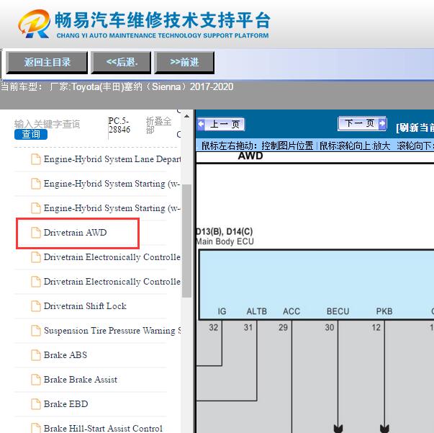Click the BECU terminal label in diagram

pyautogui.click(x=338, y=311)
